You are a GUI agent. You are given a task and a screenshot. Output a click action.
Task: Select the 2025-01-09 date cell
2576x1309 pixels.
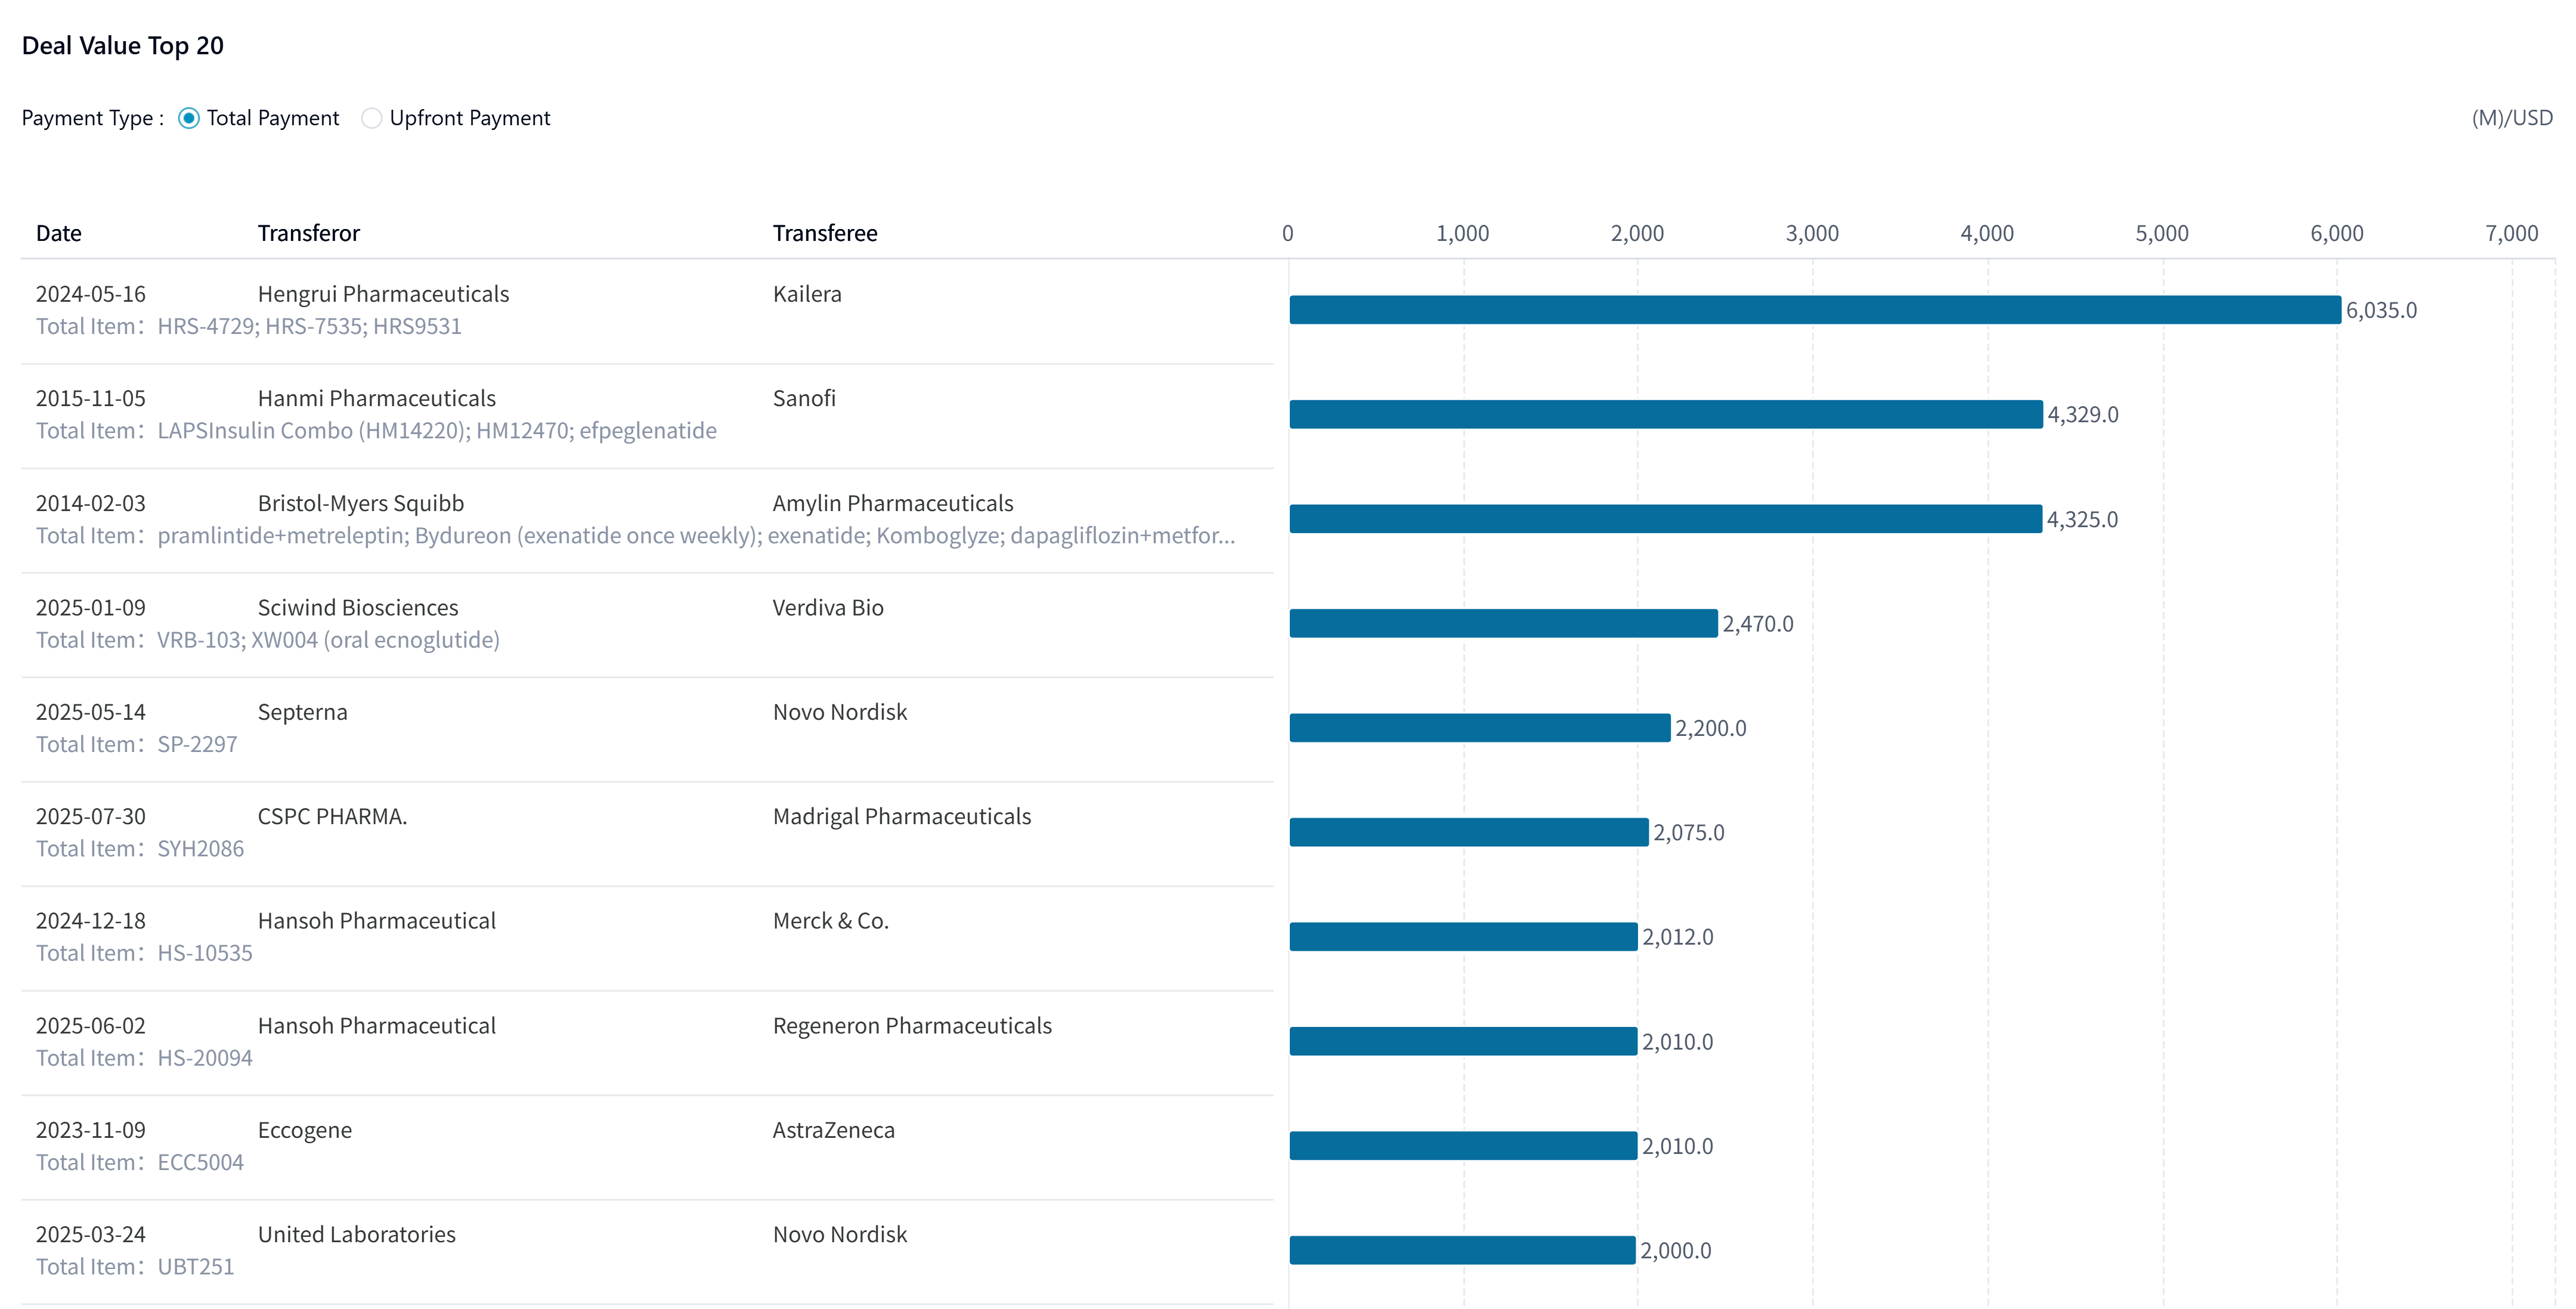91,608
